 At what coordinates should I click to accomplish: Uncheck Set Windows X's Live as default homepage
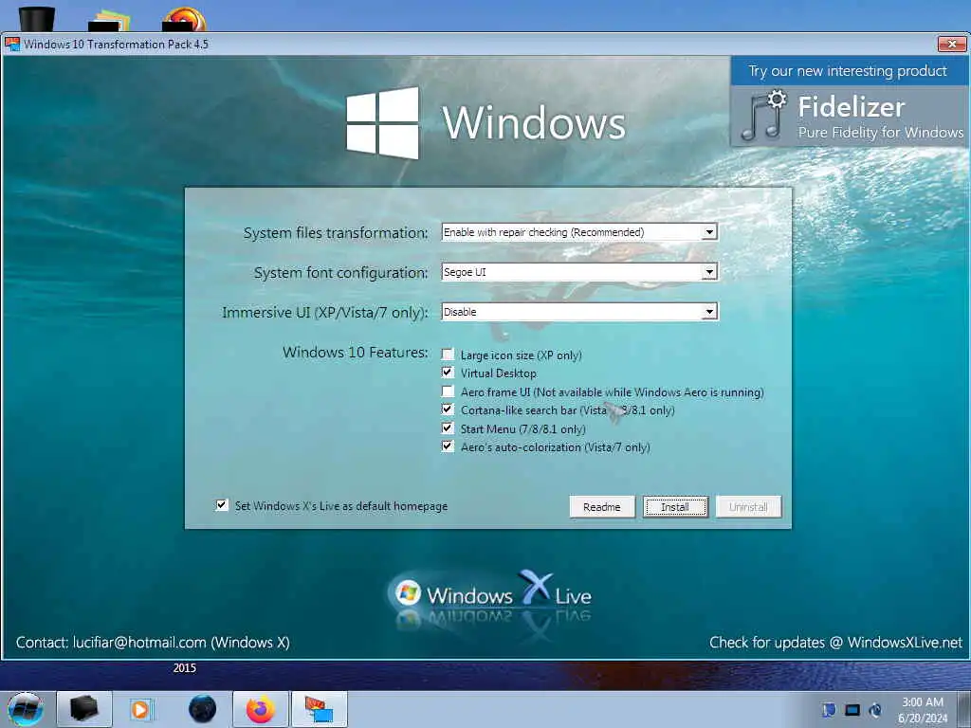222,505
